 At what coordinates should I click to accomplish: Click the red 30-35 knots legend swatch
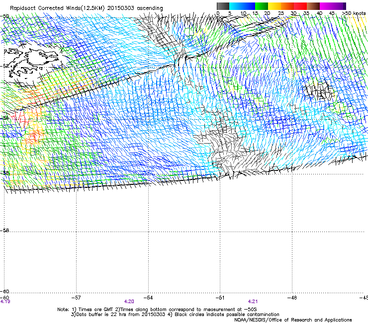click(x=300, y=6)
